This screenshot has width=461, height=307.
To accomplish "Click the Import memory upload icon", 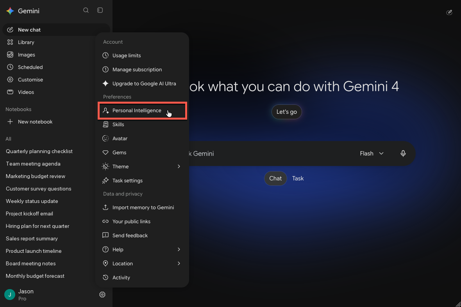I will (105, 207).
